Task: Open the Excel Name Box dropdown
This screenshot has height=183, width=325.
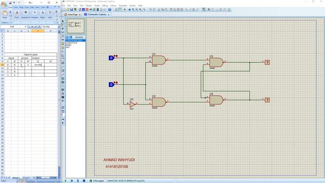Action: pyautogui.click(x=25, y=26)
